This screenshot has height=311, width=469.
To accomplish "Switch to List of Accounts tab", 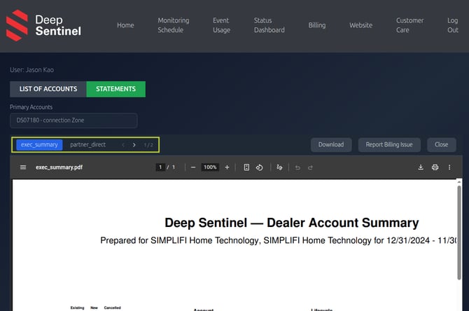I will (x=48, y=89).
